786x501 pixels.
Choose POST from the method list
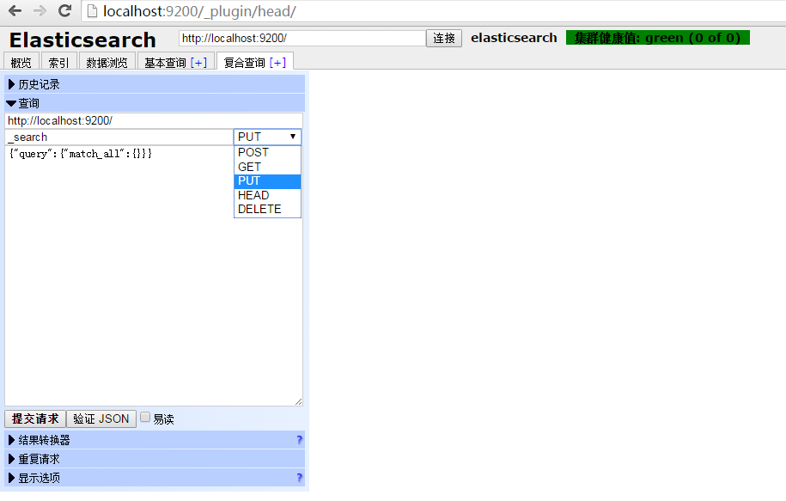click(x=267, y=152)
